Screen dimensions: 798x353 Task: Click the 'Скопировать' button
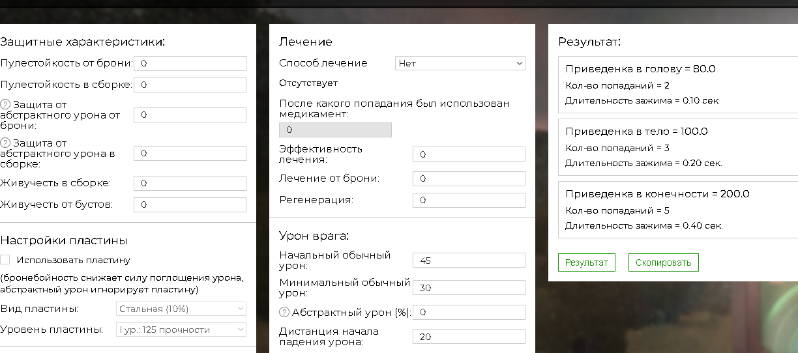coord(664,262)
